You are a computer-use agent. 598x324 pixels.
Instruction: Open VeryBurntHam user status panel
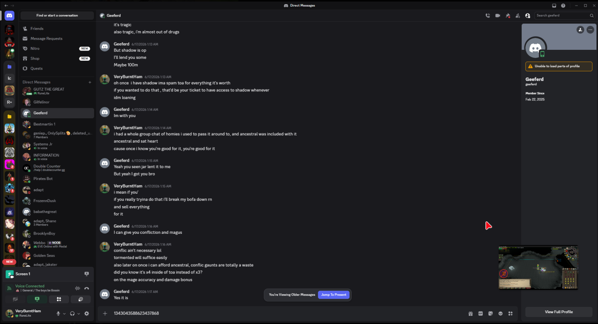(28, 313)
